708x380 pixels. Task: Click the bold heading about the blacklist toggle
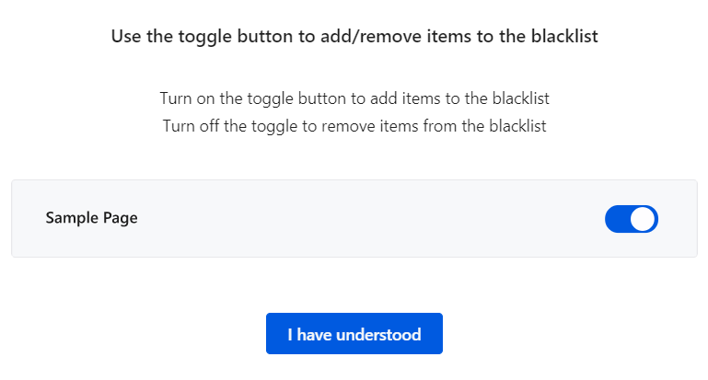click(354, 37)
